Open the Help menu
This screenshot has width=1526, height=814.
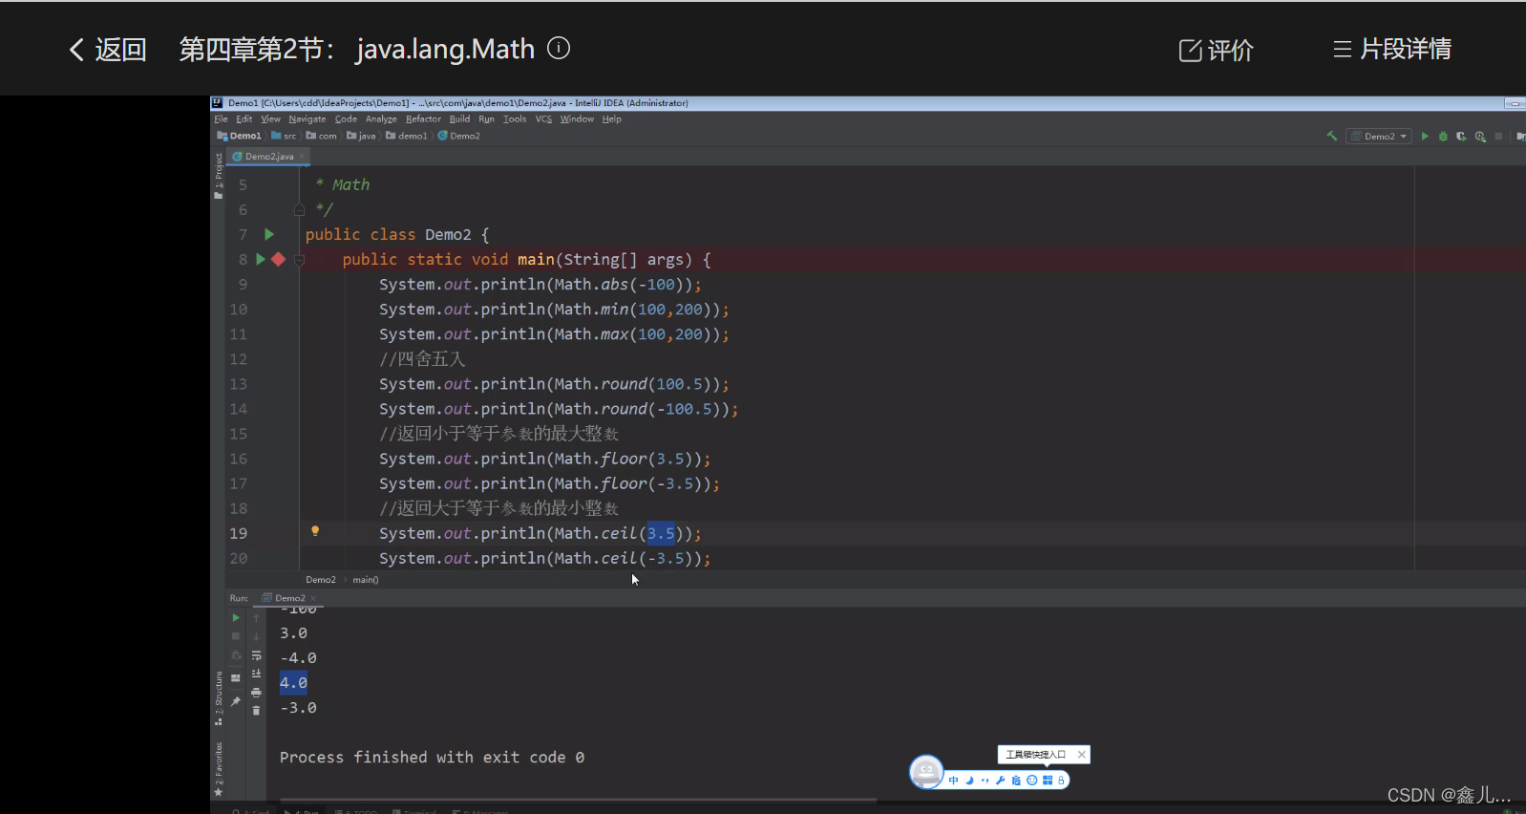612,119
